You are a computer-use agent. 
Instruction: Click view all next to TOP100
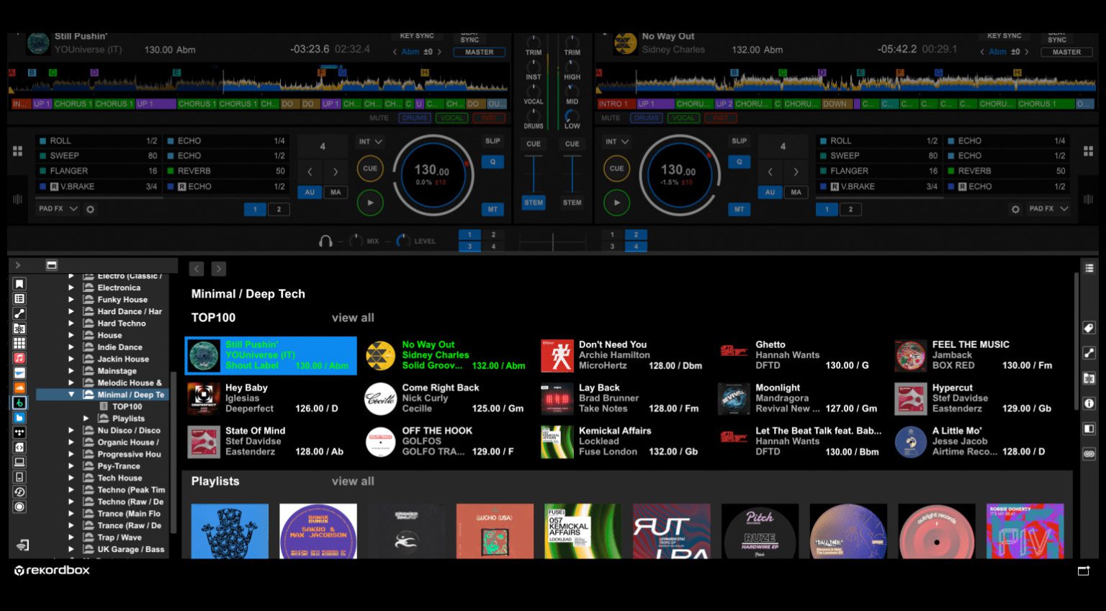pyautogui.click(x=353, y=317)
